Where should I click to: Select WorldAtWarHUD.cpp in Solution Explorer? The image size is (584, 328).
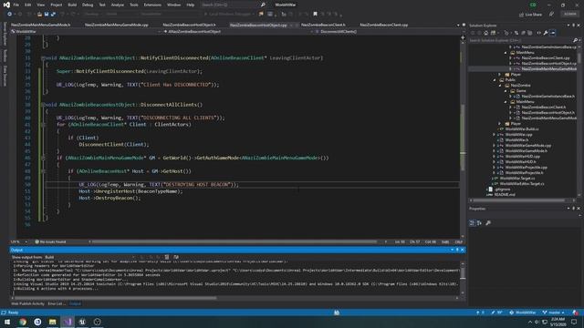point(523,156)
